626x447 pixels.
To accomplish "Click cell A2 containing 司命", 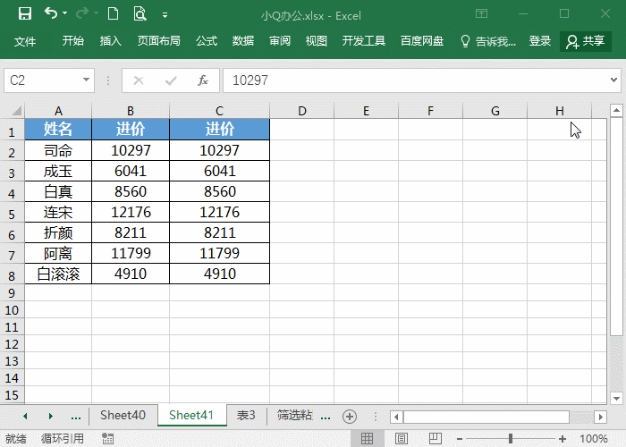I will click(58, 150).
